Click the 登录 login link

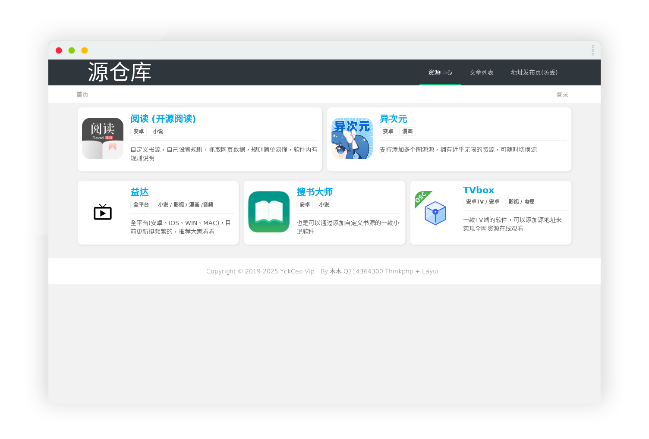pyautogui.click(x=562, y=94)
